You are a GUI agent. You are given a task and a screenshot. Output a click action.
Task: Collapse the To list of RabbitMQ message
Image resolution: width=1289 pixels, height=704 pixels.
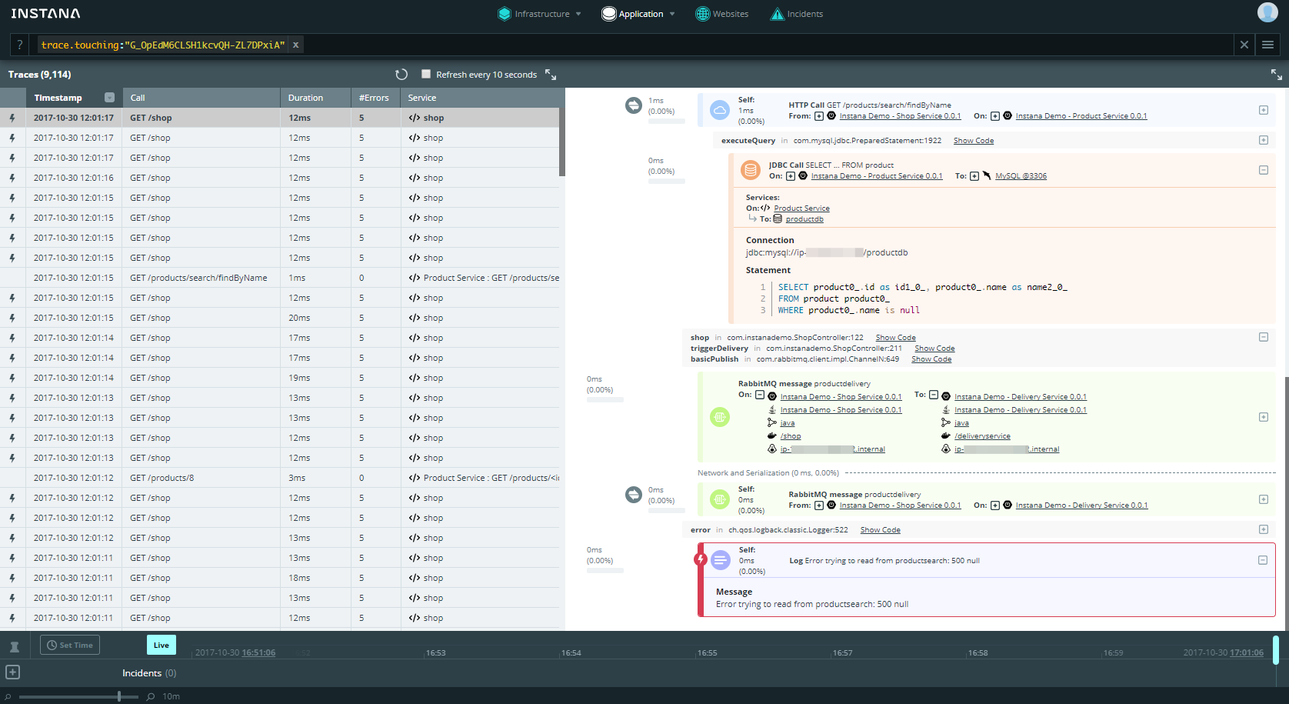[934, 395]
